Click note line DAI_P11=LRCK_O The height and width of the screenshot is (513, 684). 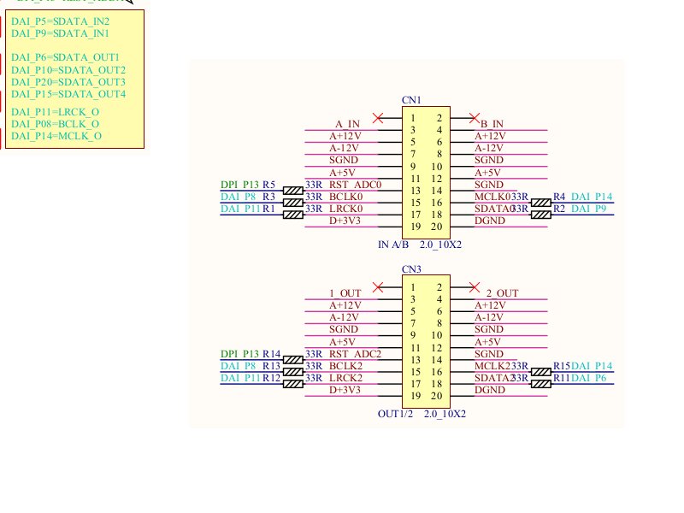tap(56, 112)
